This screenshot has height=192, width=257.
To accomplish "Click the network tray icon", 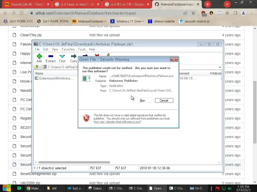I will coord(224,188).
